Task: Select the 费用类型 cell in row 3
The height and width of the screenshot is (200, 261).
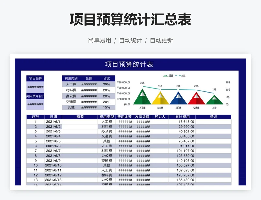Action: pyautogui.click(x=107, y=131)
